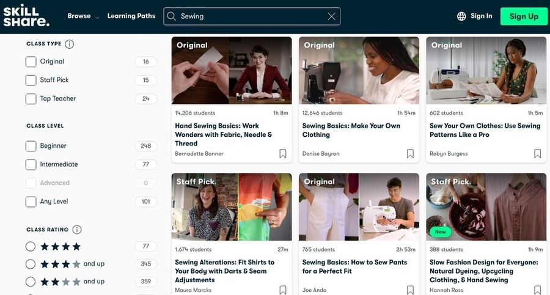Select two stars and up rating
Viewport: 550px width, 295px height.
[x=31, y=282]
